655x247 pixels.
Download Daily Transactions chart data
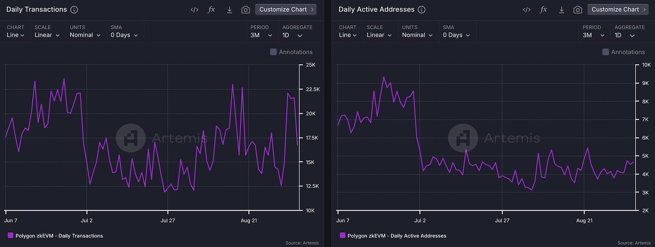(x=229, y=9)
